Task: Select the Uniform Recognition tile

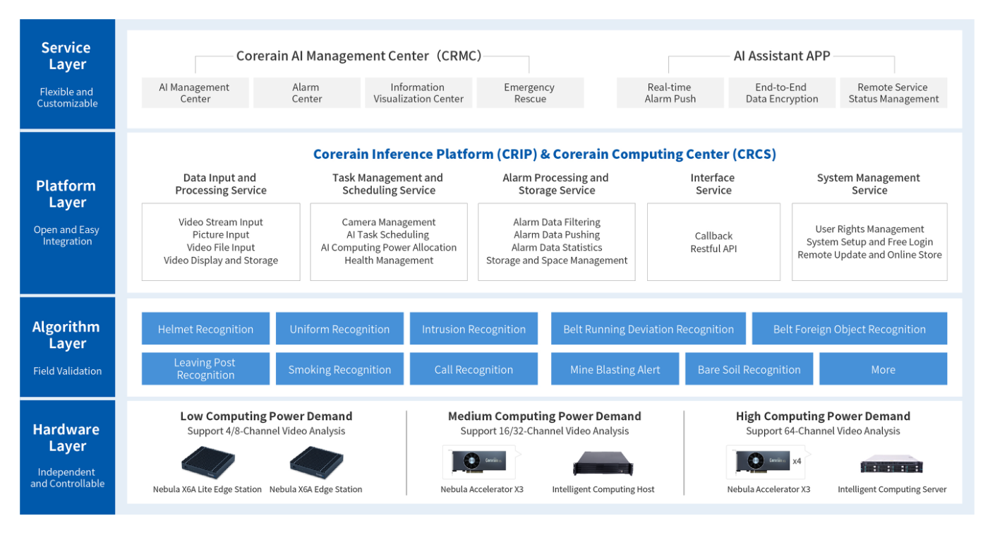Action: pyautogui.click(x=339, y=329)
